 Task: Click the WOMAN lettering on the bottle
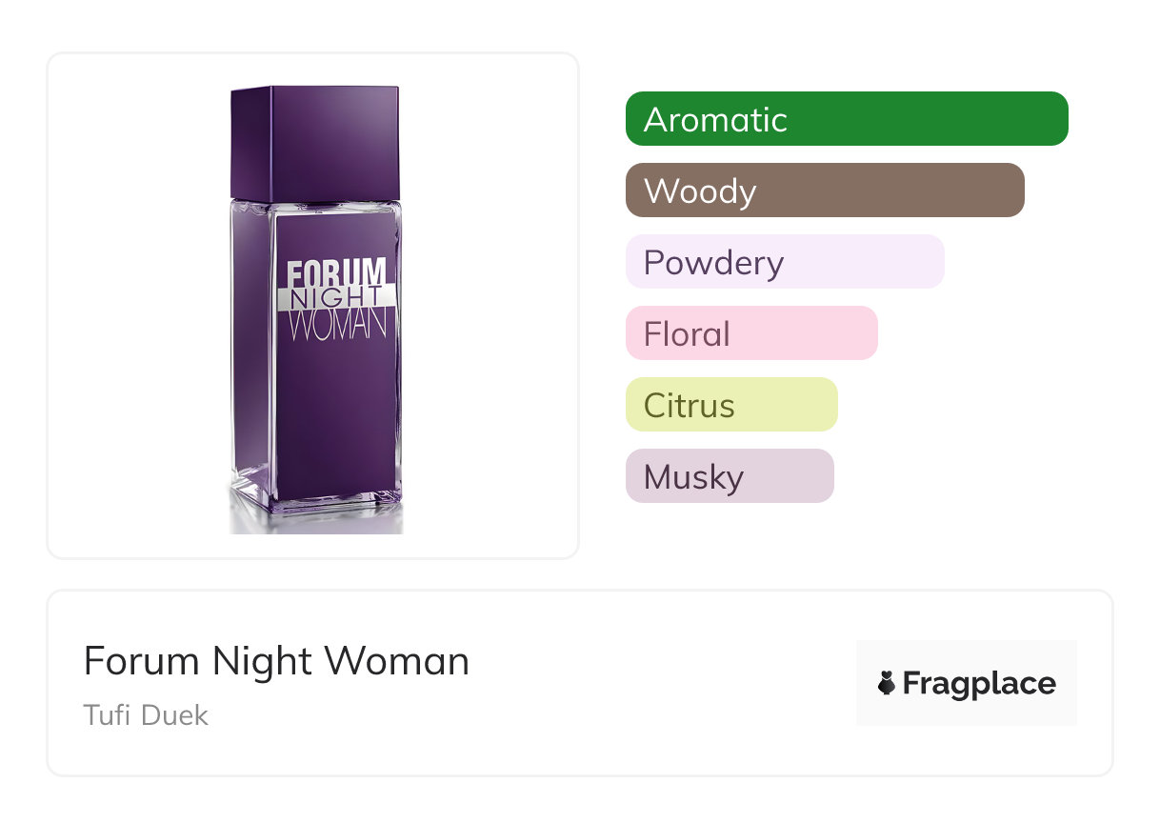(337, 324)
